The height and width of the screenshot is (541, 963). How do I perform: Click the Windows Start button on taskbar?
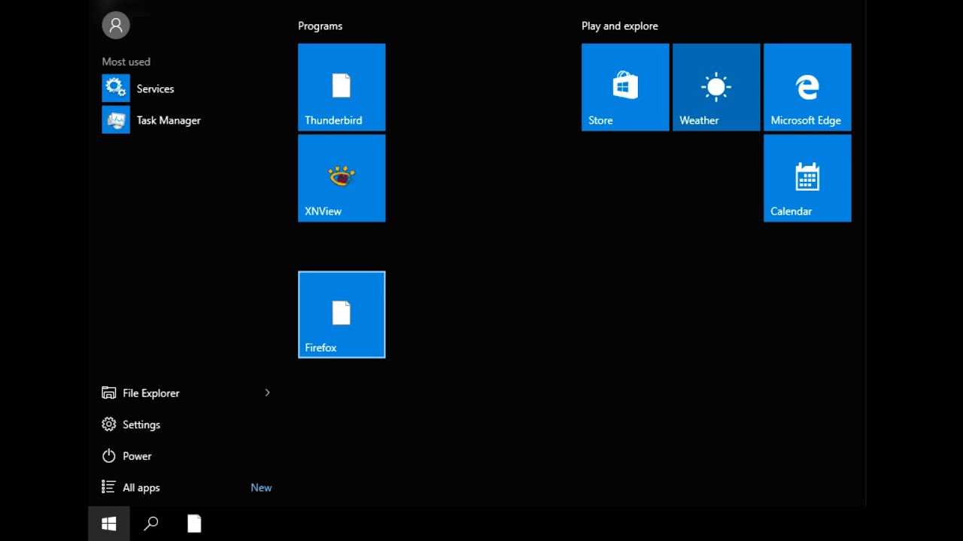(x=109, y=524)
